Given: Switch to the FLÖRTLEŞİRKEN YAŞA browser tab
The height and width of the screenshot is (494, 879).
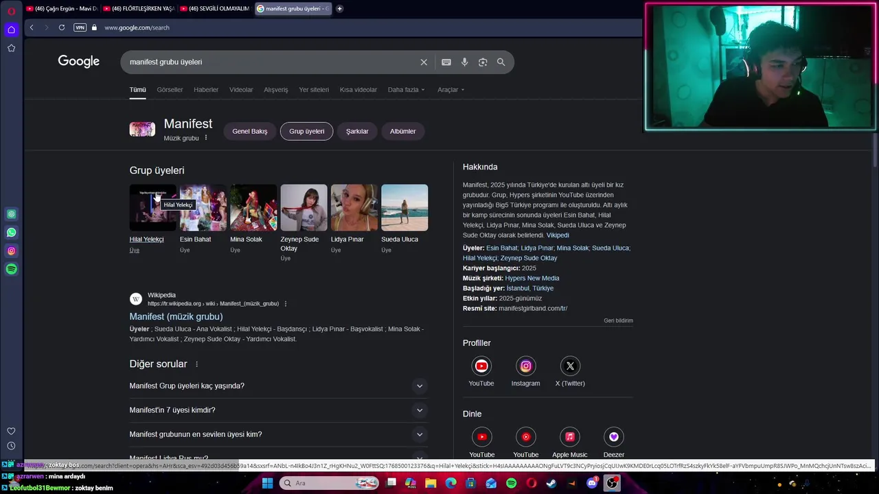Looking at the screenshot, I should (139, 9).
